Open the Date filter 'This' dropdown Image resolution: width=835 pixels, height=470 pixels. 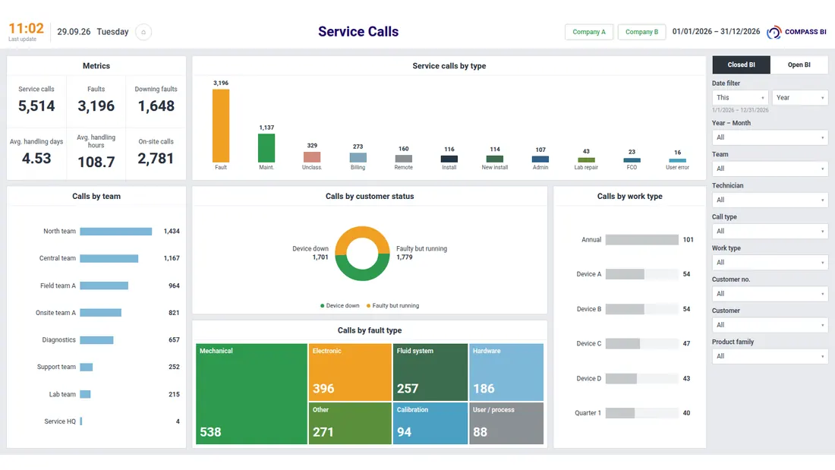click(x=740, y=97)
